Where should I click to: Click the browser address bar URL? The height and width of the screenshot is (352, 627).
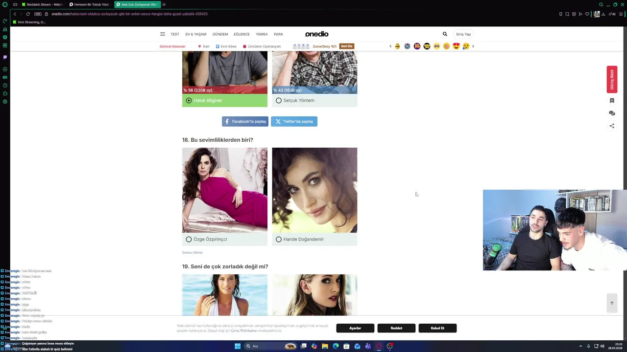130,14
